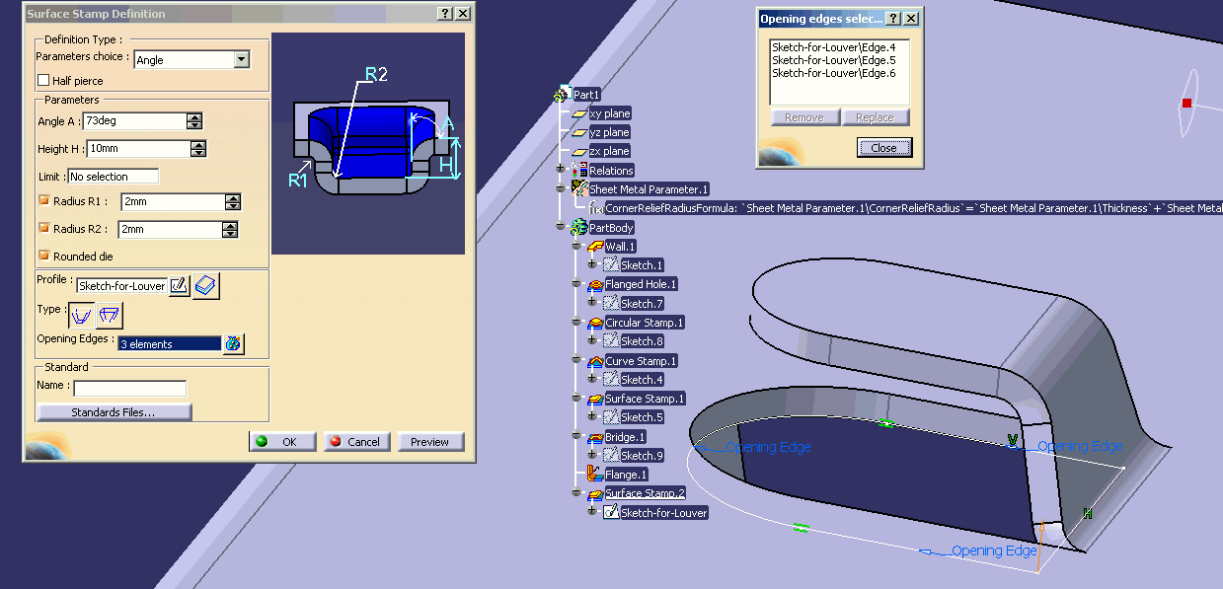Click the Sketch.9 icon under Bridge.1
This screenshot has width=1223, height=589.
point(611,455)
